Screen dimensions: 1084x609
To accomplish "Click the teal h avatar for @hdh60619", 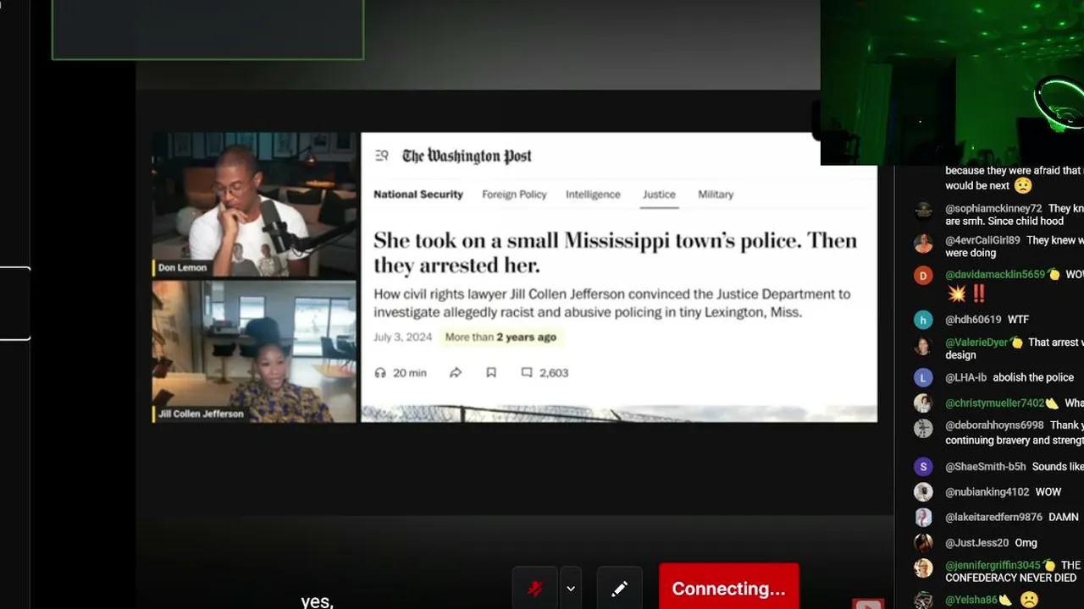I will coord(923,320).
